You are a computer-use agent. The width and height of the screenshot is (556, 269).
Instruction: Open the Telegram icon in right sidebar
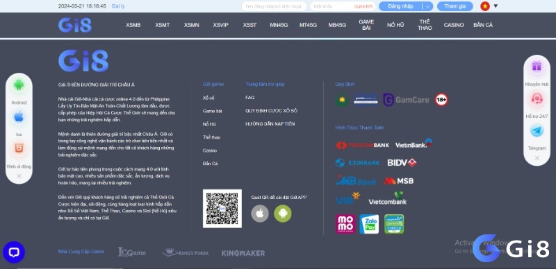[537, 130]
